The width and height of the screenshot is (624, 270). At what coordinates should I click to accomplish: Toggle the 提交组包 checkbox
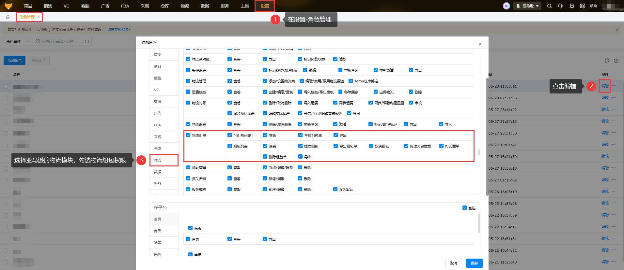pyautogui.click(x=300, y=146)
